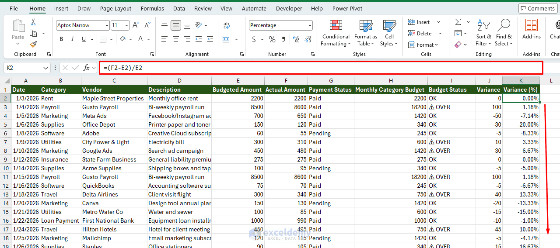The height and width of the screenshot is (248, 560).
Task: Select cell with vendor Maple Street Properties
Action: point(114,98)
